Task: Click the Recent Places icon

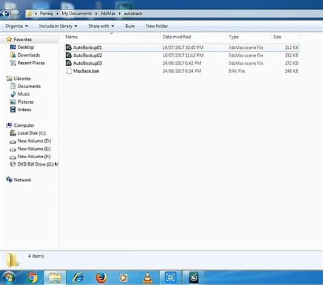Action: pos(13,63)
